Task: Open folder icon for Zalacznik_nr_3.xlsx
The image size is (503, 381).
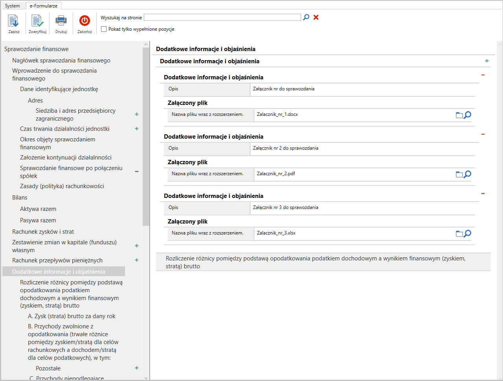Action: (x=459, y=233)
